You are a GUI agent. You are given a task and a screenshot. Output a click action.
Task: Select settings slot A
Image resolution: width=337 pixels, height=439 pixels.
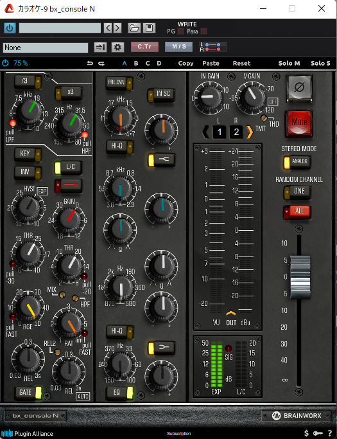coord(125,63)
